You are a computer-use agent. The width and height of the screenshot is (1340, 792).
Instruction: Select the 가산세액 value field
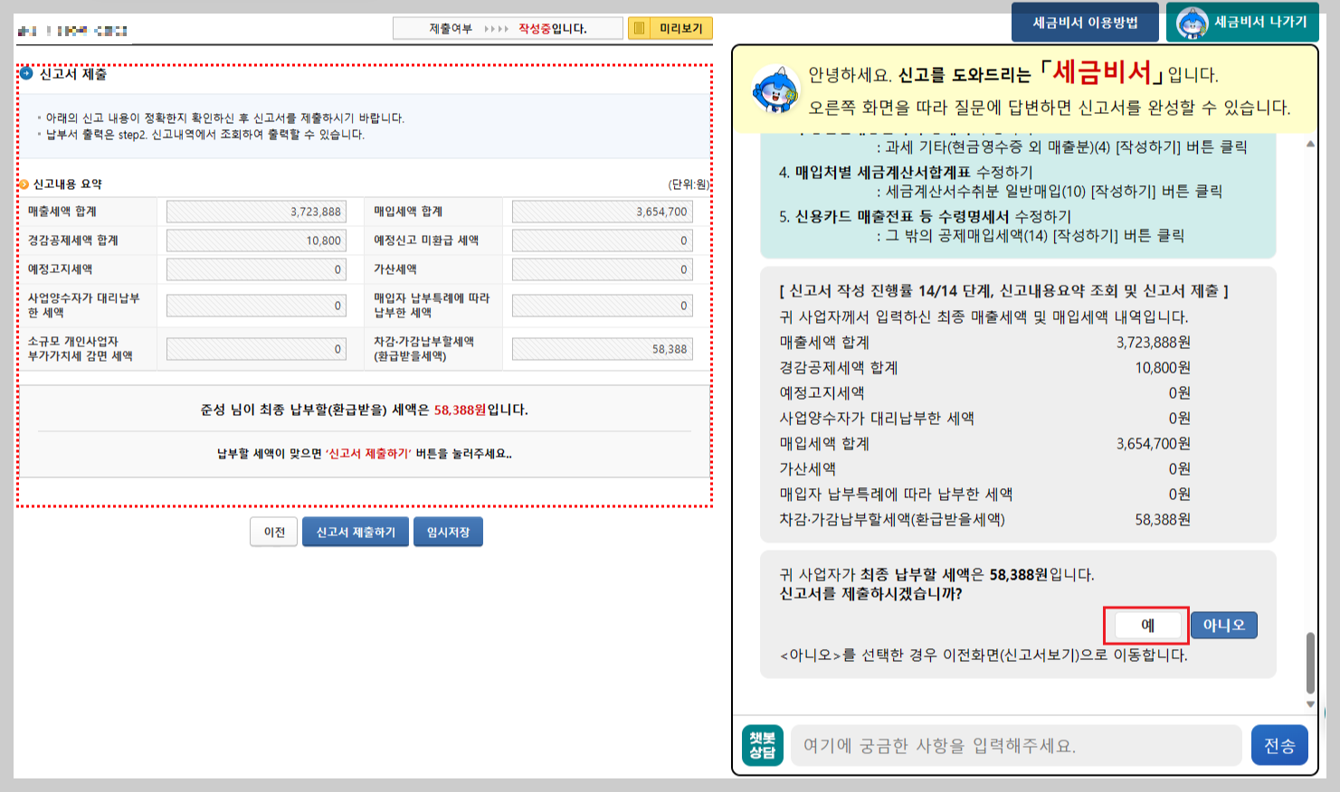tap(603, 269)
